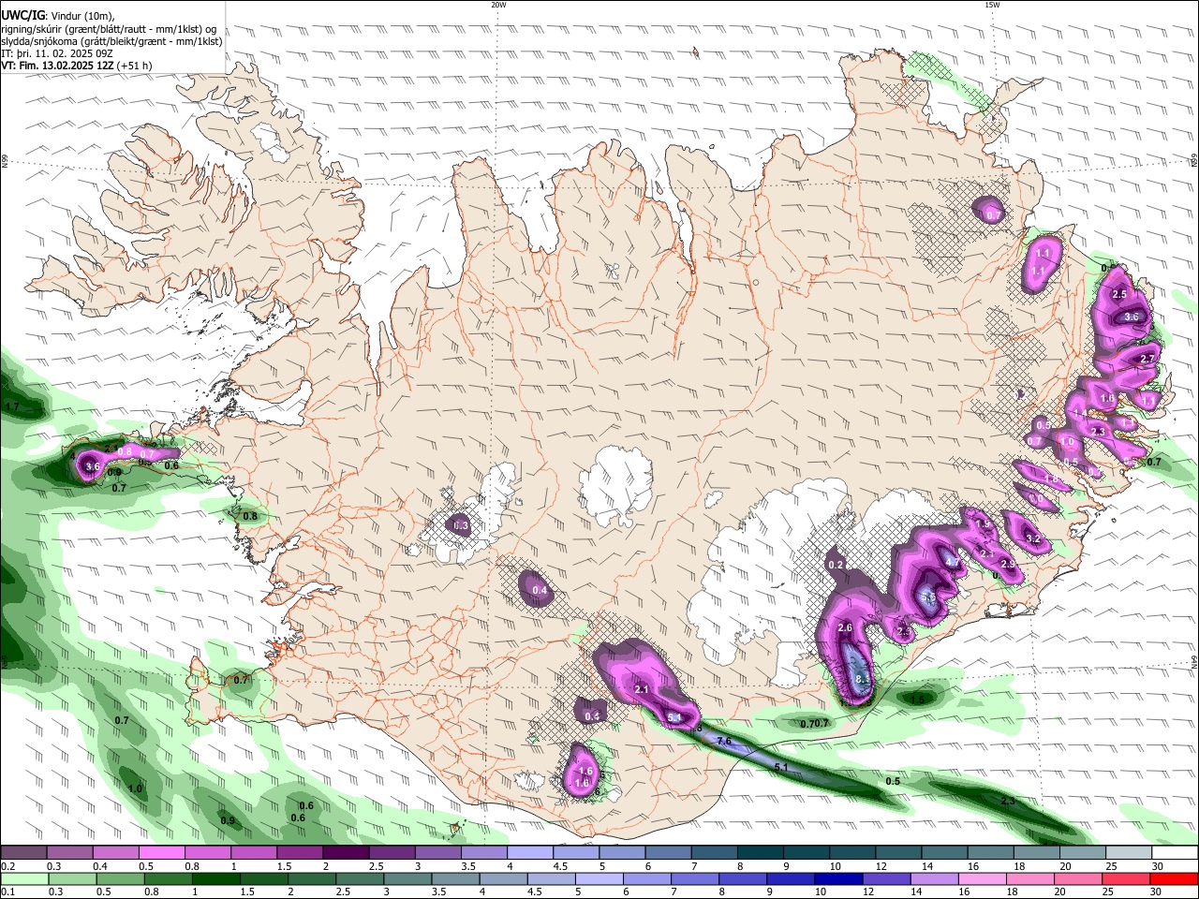Click the 2.6 value above the 8.1 maximum
Viewport: 1199px width, 899px height.
[845, 627]
